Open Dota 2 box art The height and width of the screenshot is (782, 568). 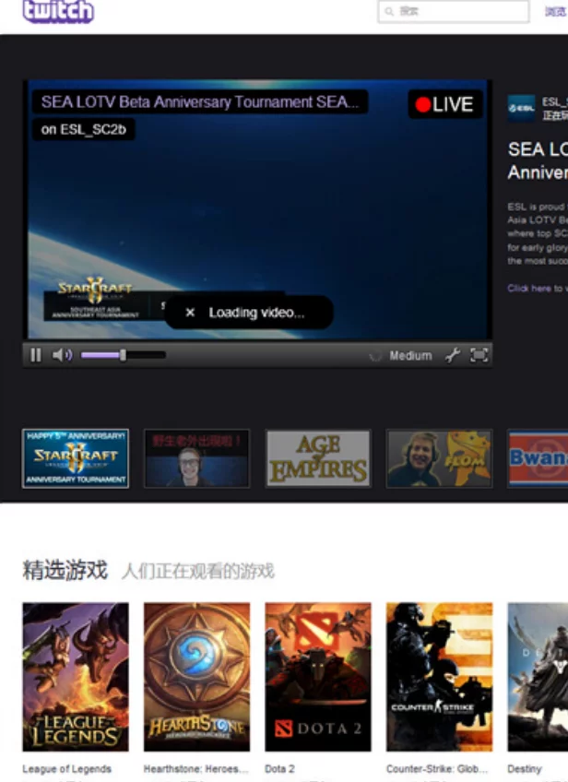point(318,677)
